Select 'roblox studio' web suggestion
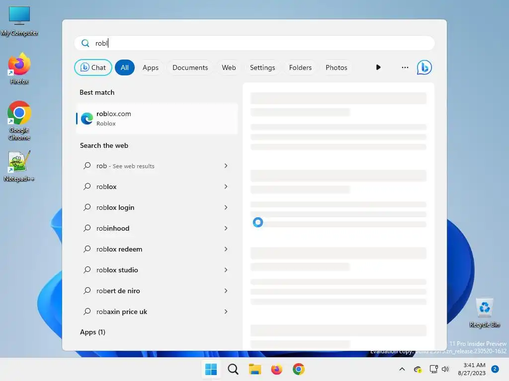Viewport: 509px width, 381px height. tap(157, 270)
